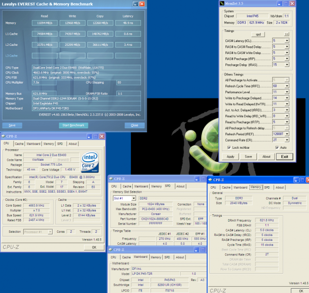Close the MemSet 3.5 window
The width and height of the screenshot is (309, 293).
[292, 3]
